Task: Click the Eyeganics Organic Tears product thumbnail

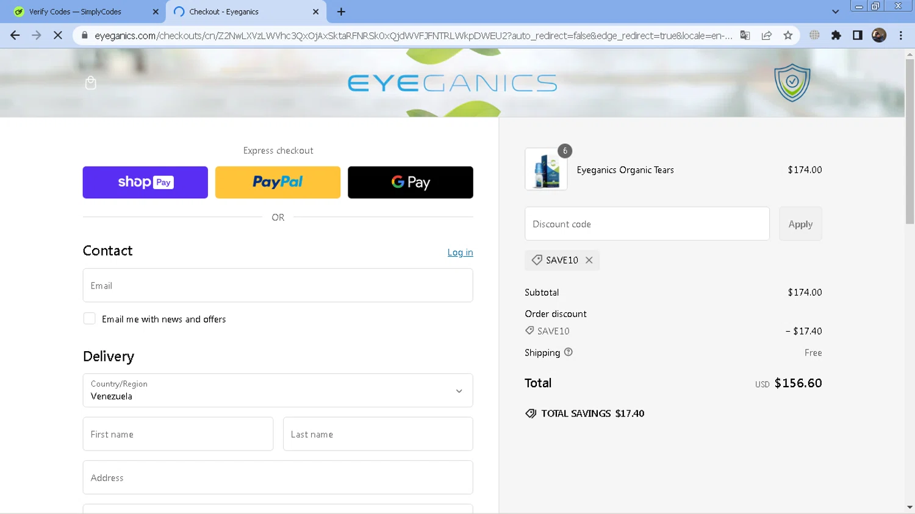Action: point(546,170)
